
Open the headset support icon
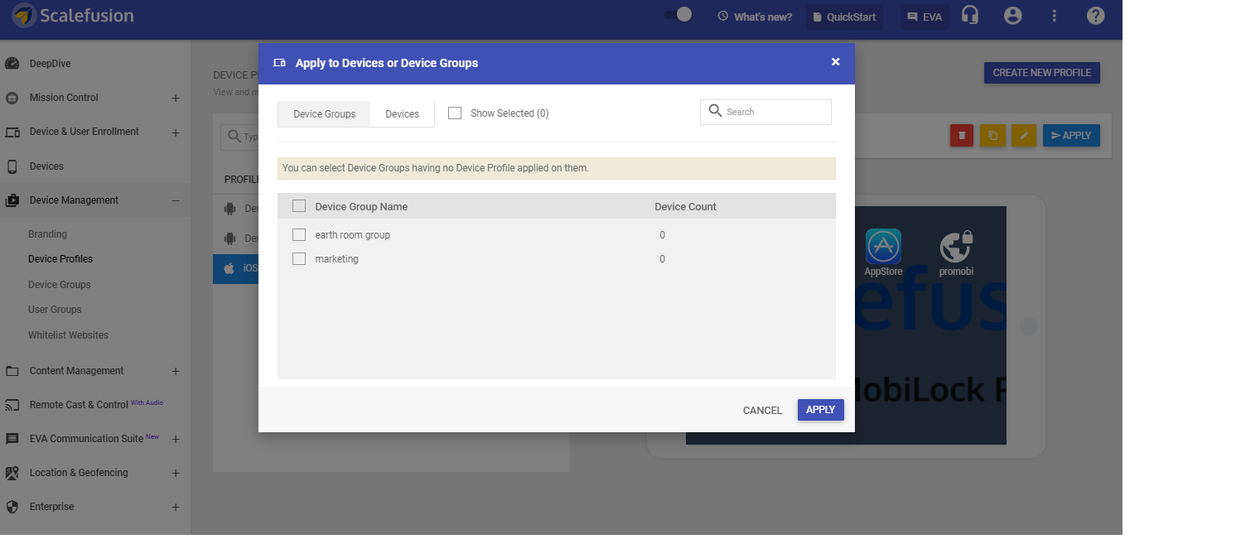pos(970,16)
